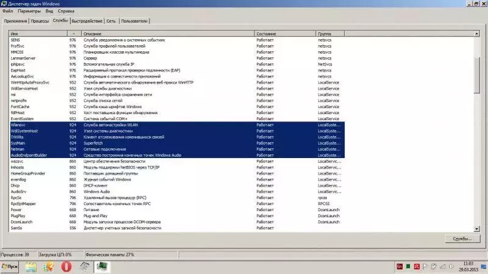
Task: Select the SENS service row
Action: [177, 40]
